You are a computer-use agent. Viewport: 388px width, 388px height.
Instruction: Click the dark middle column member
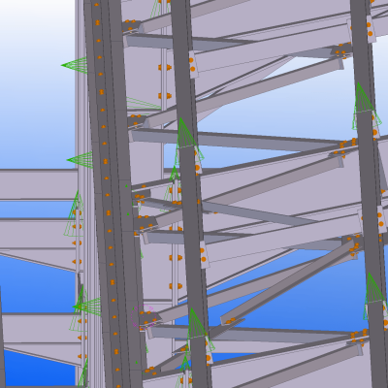[x=190, y=194]
